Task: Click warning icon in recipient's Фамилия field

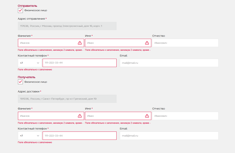Action: [x=80, y=116]
